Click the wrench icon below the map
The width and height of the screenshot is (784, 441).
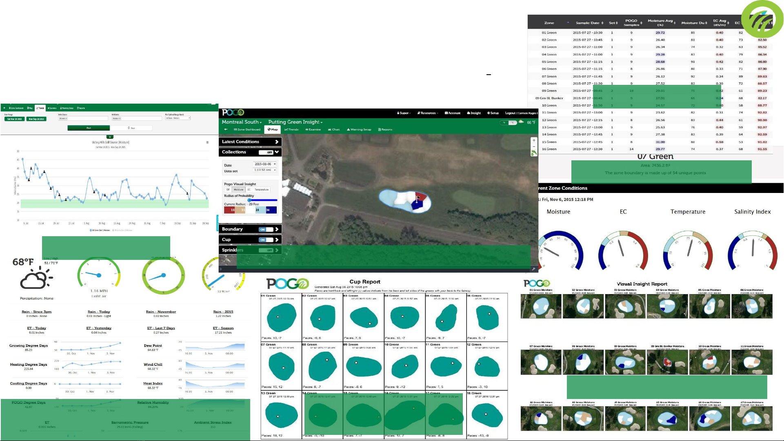click(x=533, y=269)
